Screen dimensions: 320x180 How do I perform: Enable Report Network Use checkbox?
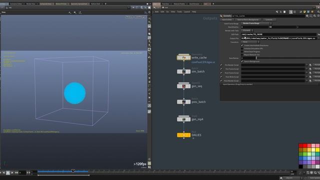pyautogui.click(x=242, y=54)
